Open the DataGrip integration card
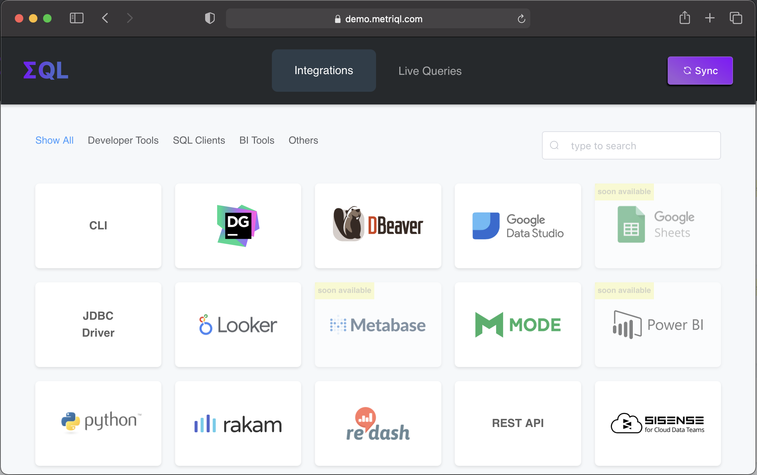Image resolution: width=757 pixels, height=475 pixels. click(238, 226)
